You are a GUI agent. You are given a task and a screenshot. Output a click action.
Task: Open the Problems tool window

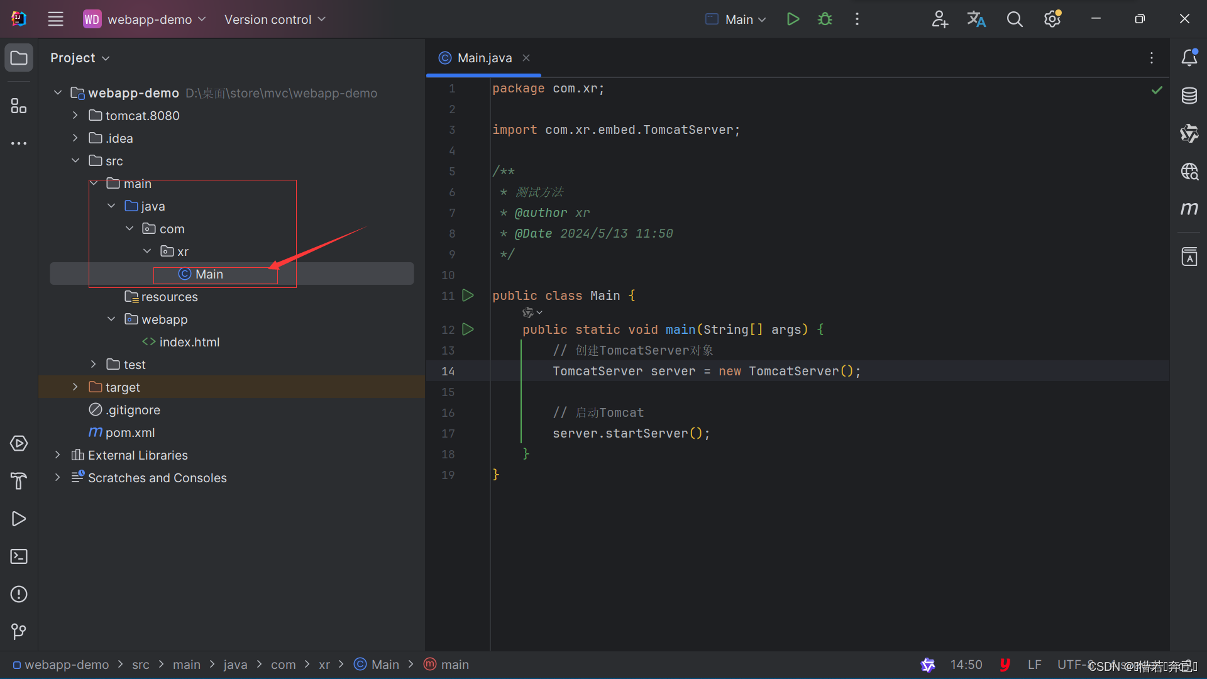pyautogui.click(x=19, y=594)
